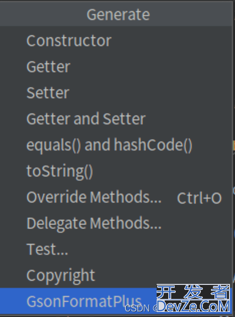Click the word hashCode() in the menu
Image resolution: width=235 pixels, height=317 pixels.
click(153, 145)
